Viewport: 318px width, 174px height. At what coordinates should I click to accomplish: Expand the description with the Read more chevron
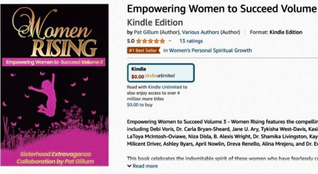pyautogui.click(x=129, y=166)
